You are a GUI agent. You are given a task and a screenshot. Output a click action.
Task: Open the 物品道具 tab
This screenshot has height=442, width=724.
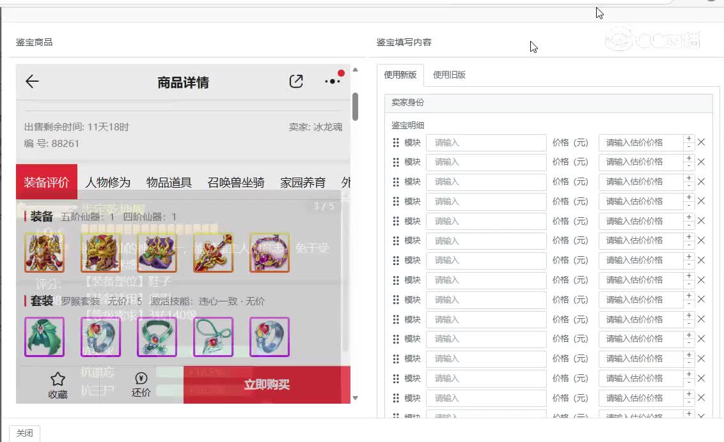[x=169, y=182]
